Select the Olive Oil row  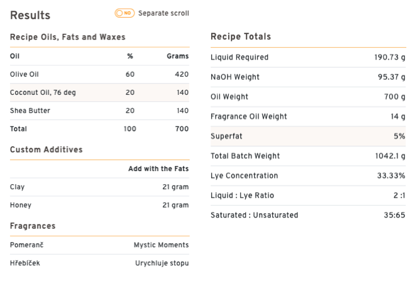(x=99, y=74)
